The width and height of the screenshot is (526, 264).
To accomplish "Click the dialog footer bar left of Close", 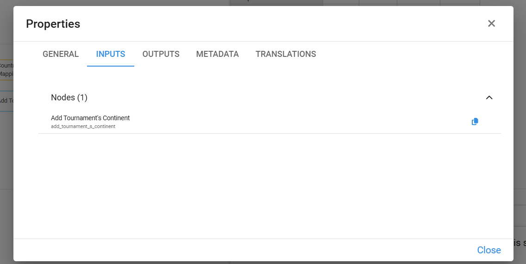I will [x=232, y=250].
